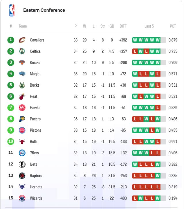Screen dimensions: 184x209
Task: Select the Pacers team logo
Action: pos(22,119)
